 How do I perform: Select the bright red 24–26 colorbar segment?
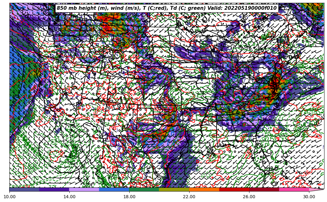(234, 189)
